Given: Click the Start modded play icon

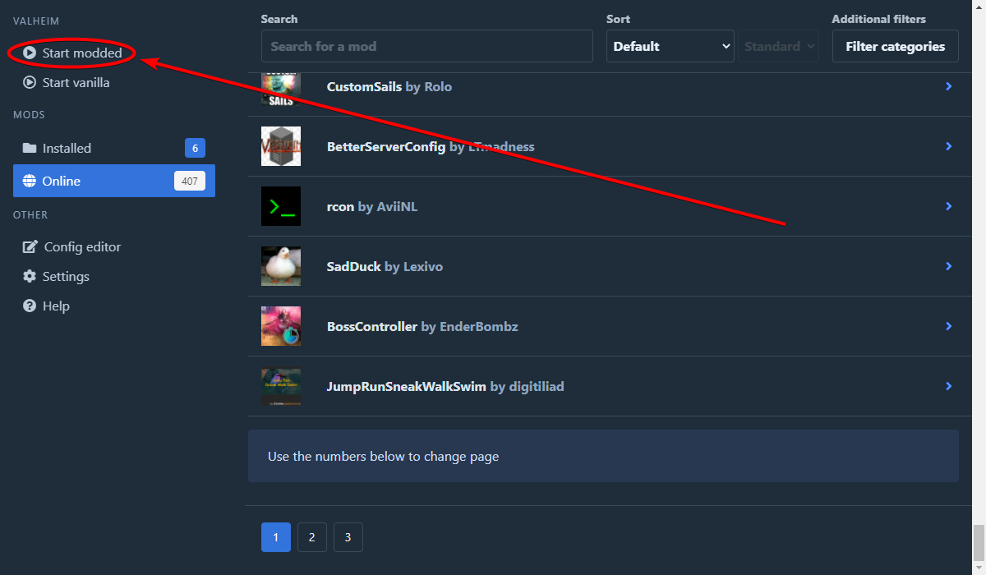Looking at the screenshot, I should coord(30,53).
